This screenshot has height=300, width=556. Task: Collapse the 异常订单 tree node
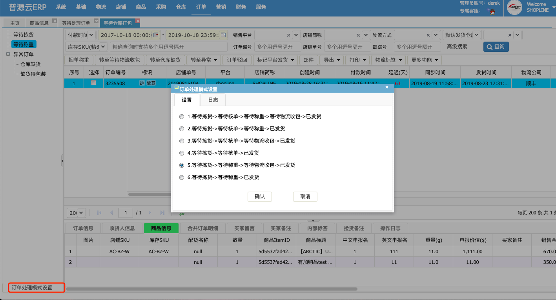(8, 54)
